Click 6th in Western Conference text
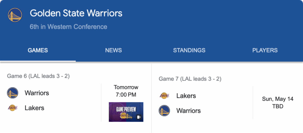The width and height of the screenshot is (303, 133). 68,27
